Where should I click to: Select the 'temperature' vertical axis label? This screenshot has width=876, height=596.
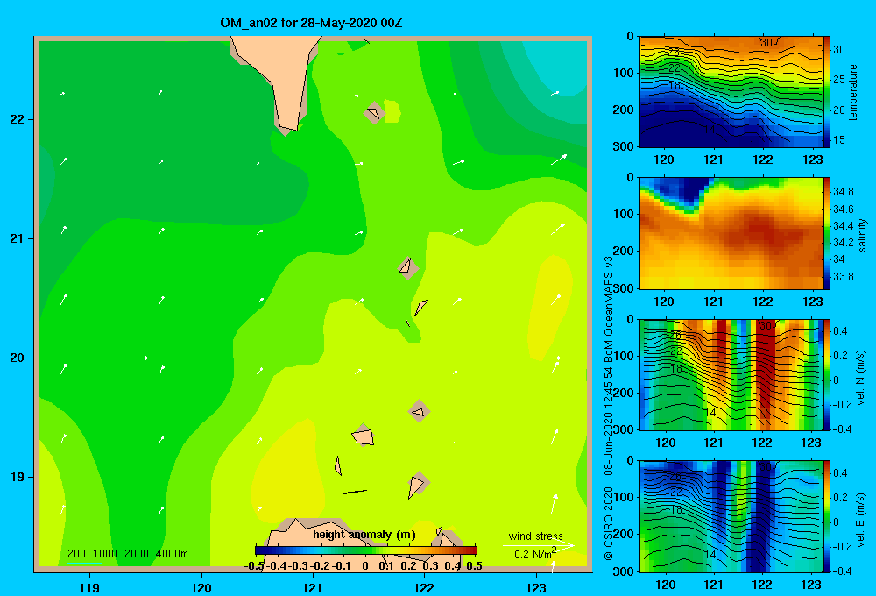[853, 92]
